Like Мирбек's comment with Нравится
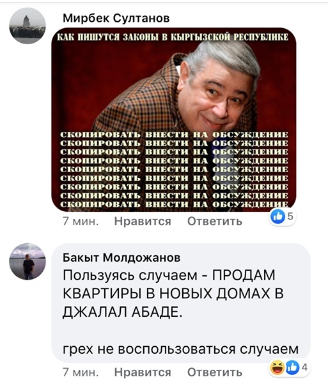 tap(143, 221)
